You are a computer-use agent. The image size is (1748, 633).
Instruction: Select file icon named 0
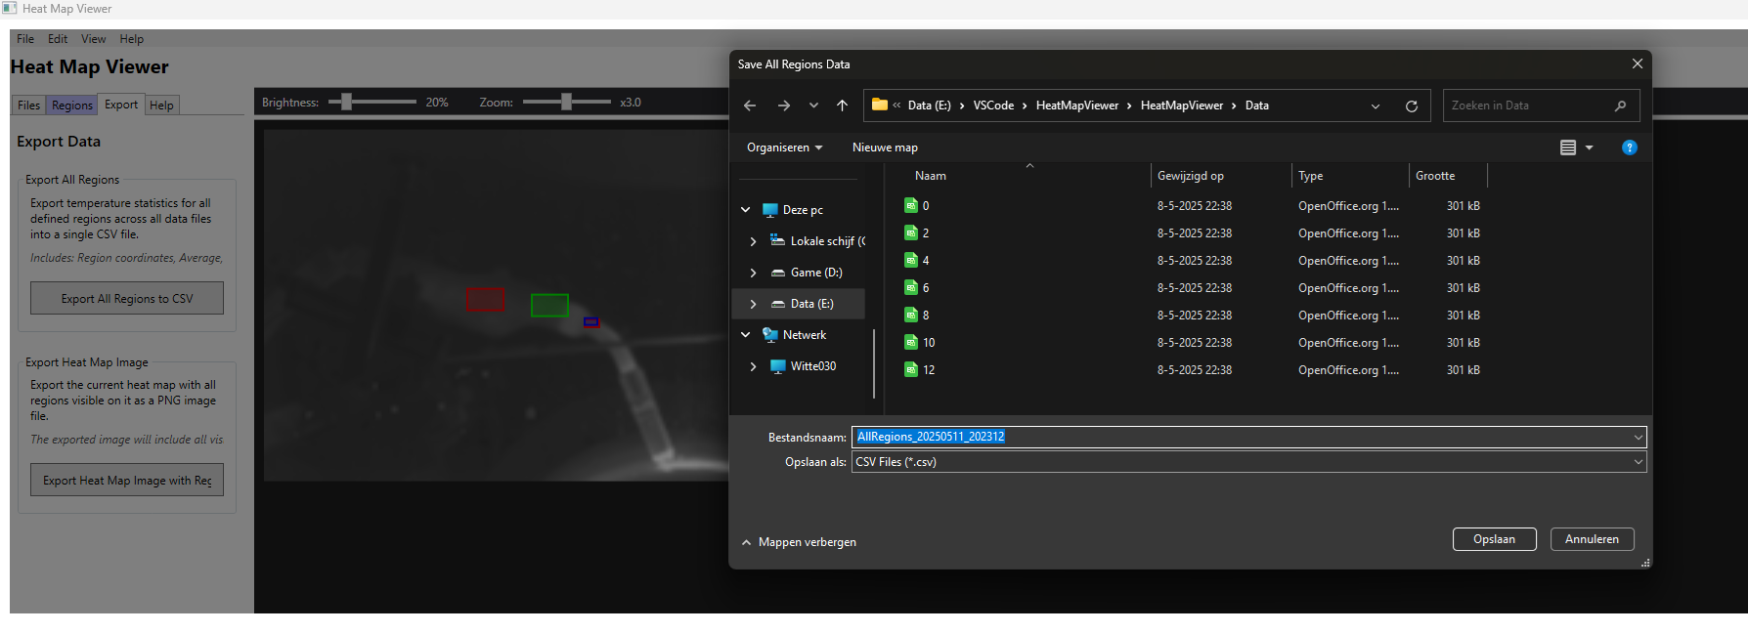911,206
